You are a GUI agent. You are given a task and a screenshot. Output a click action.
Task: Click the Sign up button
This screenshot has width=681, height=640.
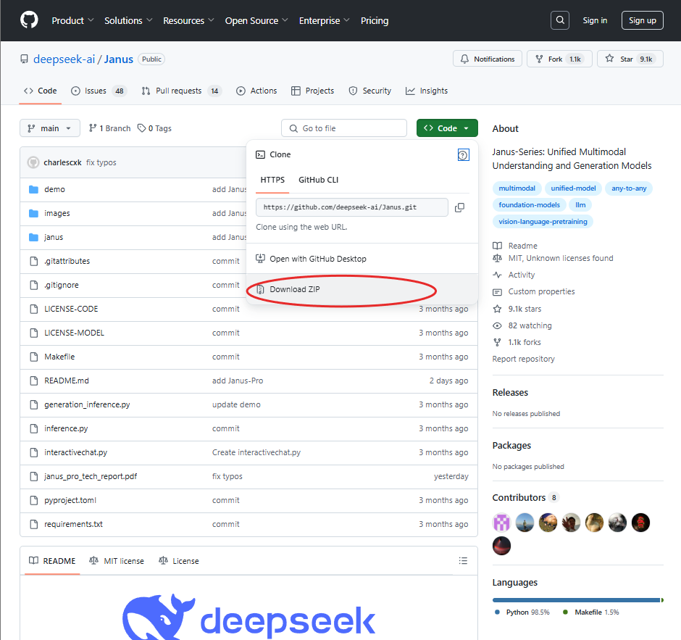click(643, 20)
